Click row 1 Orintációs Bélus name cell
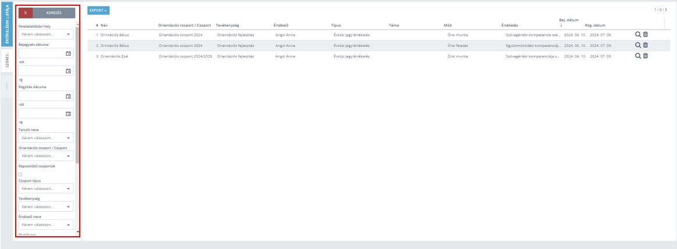 pos(115,34)
